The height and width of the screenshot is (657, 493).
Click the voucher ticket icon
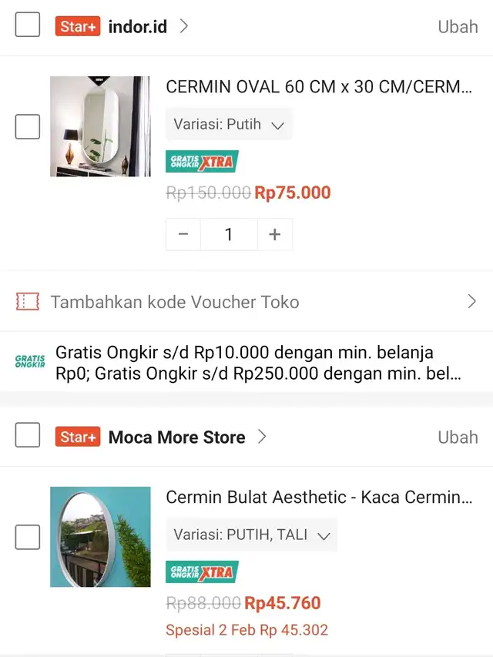pyautogui.click(x=28, y=301)
